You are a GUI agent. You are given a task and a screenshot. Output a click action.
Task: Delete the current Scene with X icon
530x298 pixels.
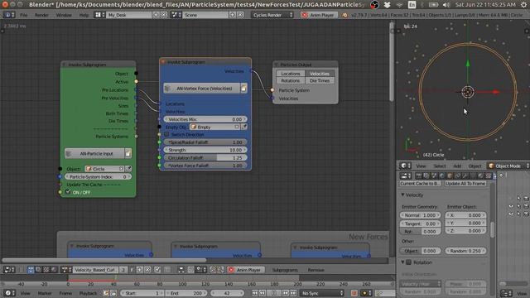pos(240,15)
